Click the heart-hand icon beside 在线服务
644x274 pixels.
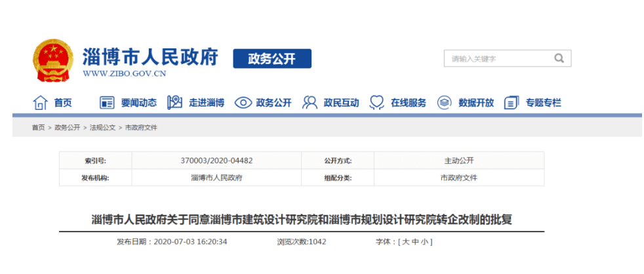pyautogui.click(x=376, y=103)
